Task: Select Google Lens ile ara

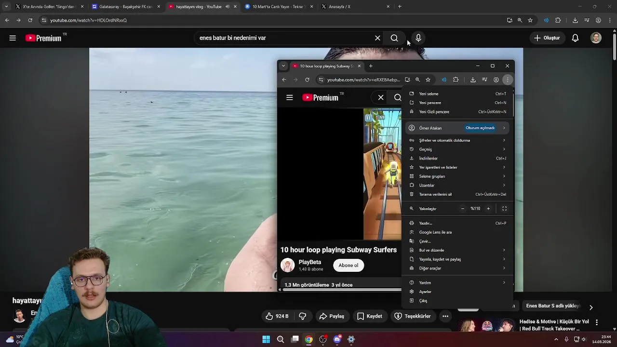Action: pos(457,232)
